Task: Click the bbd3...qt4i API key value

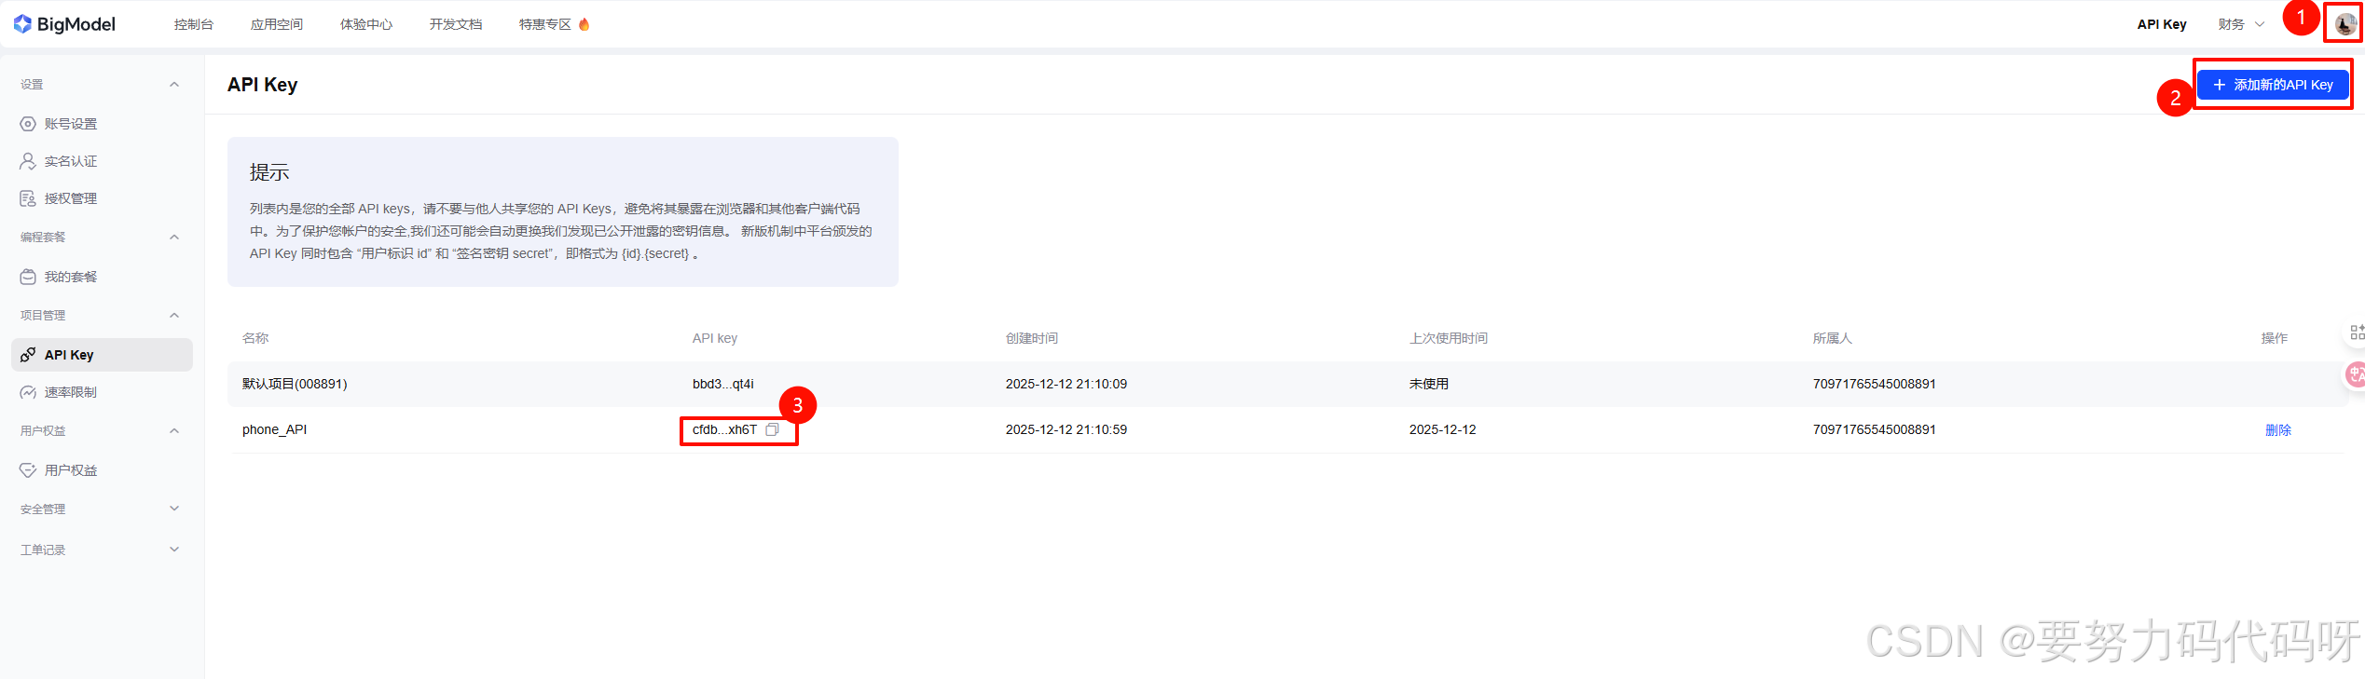Action: tap(723, 384)
